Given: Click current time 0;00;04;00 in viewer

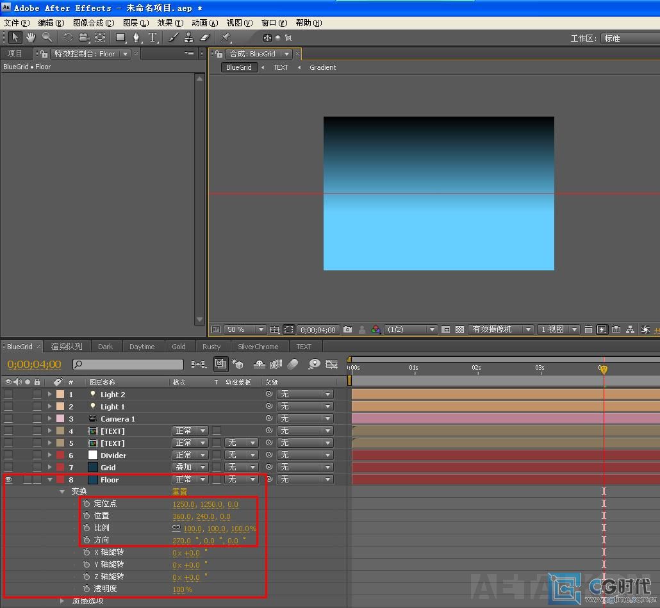Looking at the screenshot, I should pyautogui.click(x=318, y=330).
